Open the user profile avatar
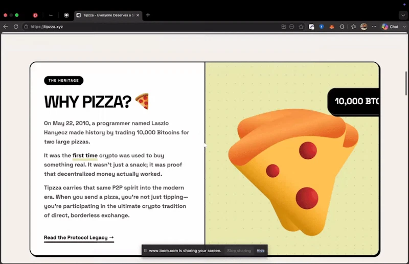This screenshot has height=264, width=409. (363, 27)
